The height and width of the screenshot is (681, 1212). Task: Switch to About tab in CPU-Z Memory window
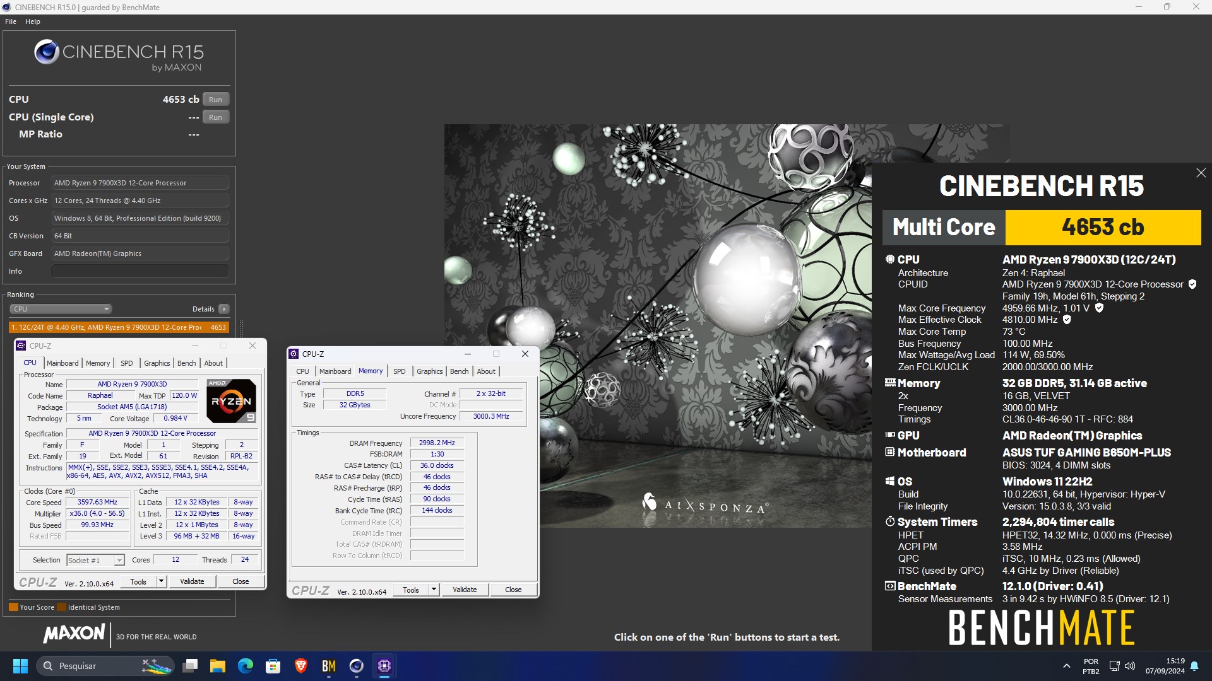(x=486, y=371)
